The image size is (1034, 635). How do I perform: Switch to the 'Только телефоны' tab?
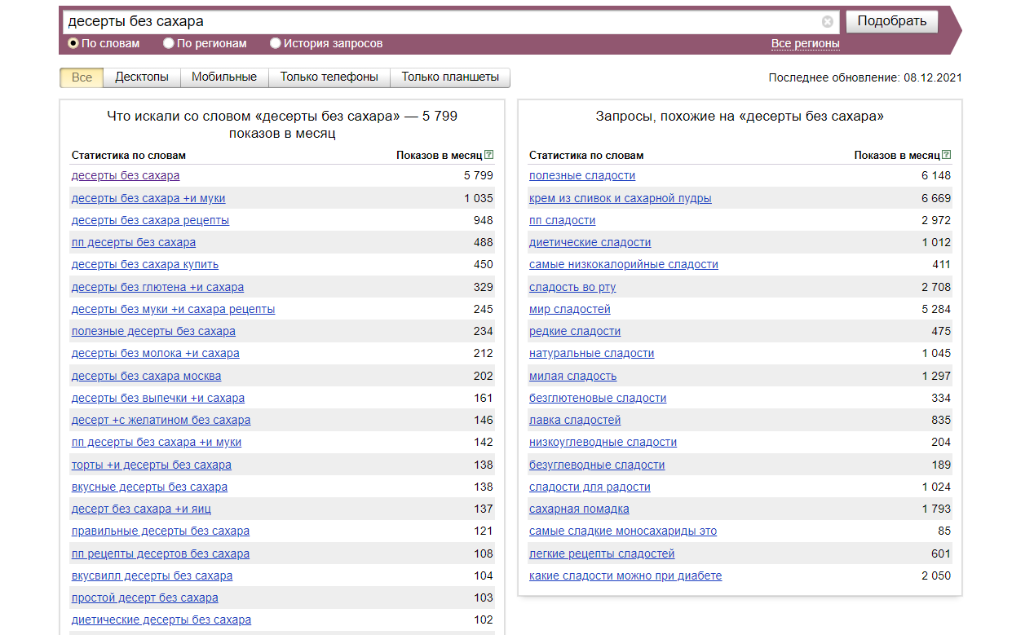point(329,77)
